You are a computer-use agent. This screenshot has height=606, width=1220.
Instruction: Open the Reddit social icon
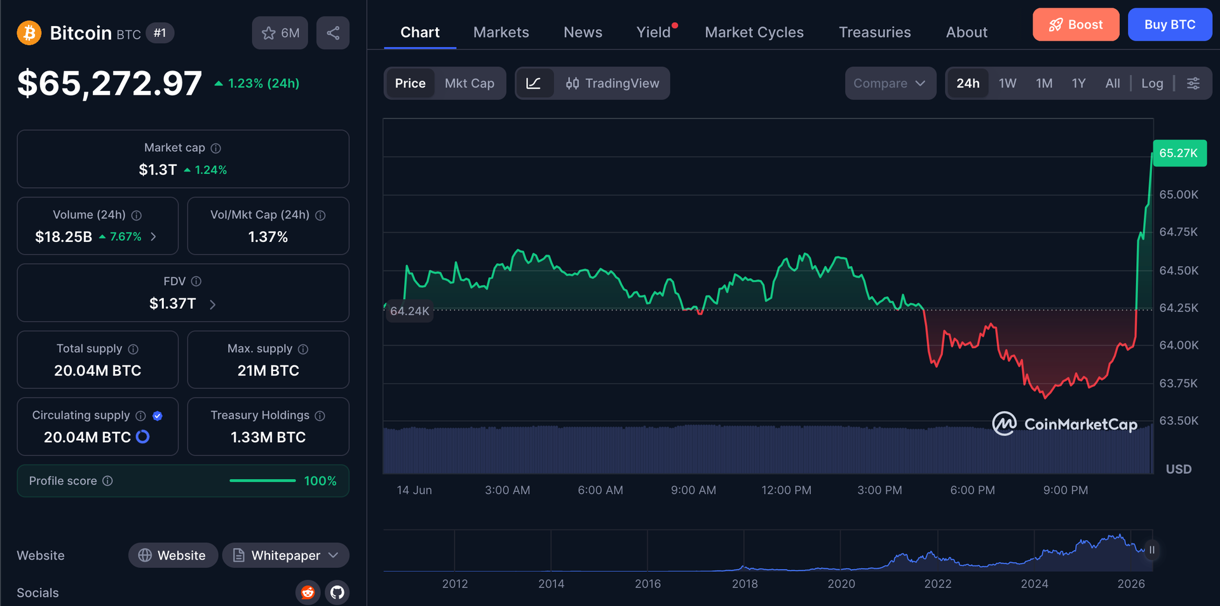point(308,593)
